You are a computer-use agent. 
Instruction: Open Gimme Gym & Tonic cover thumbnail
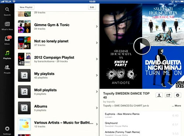24,27
